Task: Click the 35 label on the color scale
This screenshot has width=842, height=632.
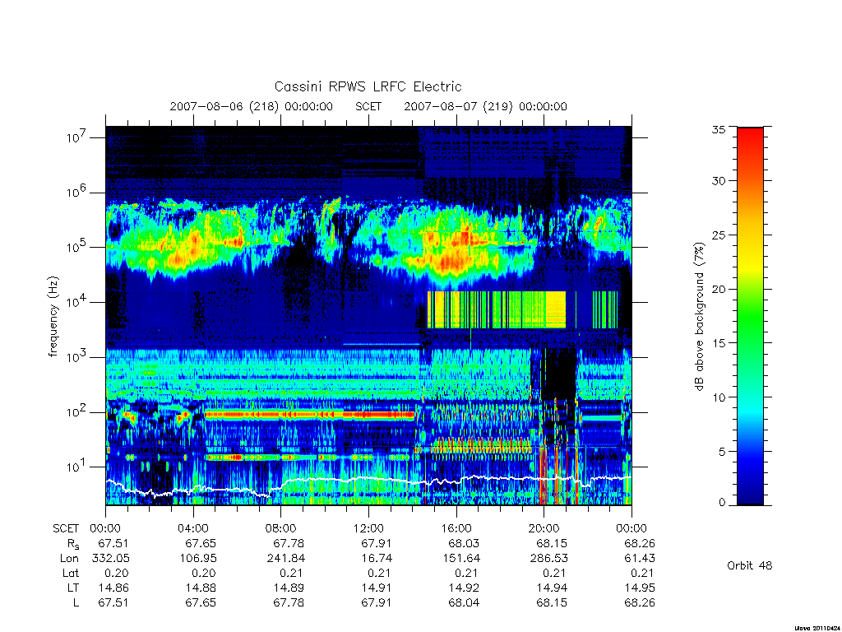Action: [x=719, y=129]
